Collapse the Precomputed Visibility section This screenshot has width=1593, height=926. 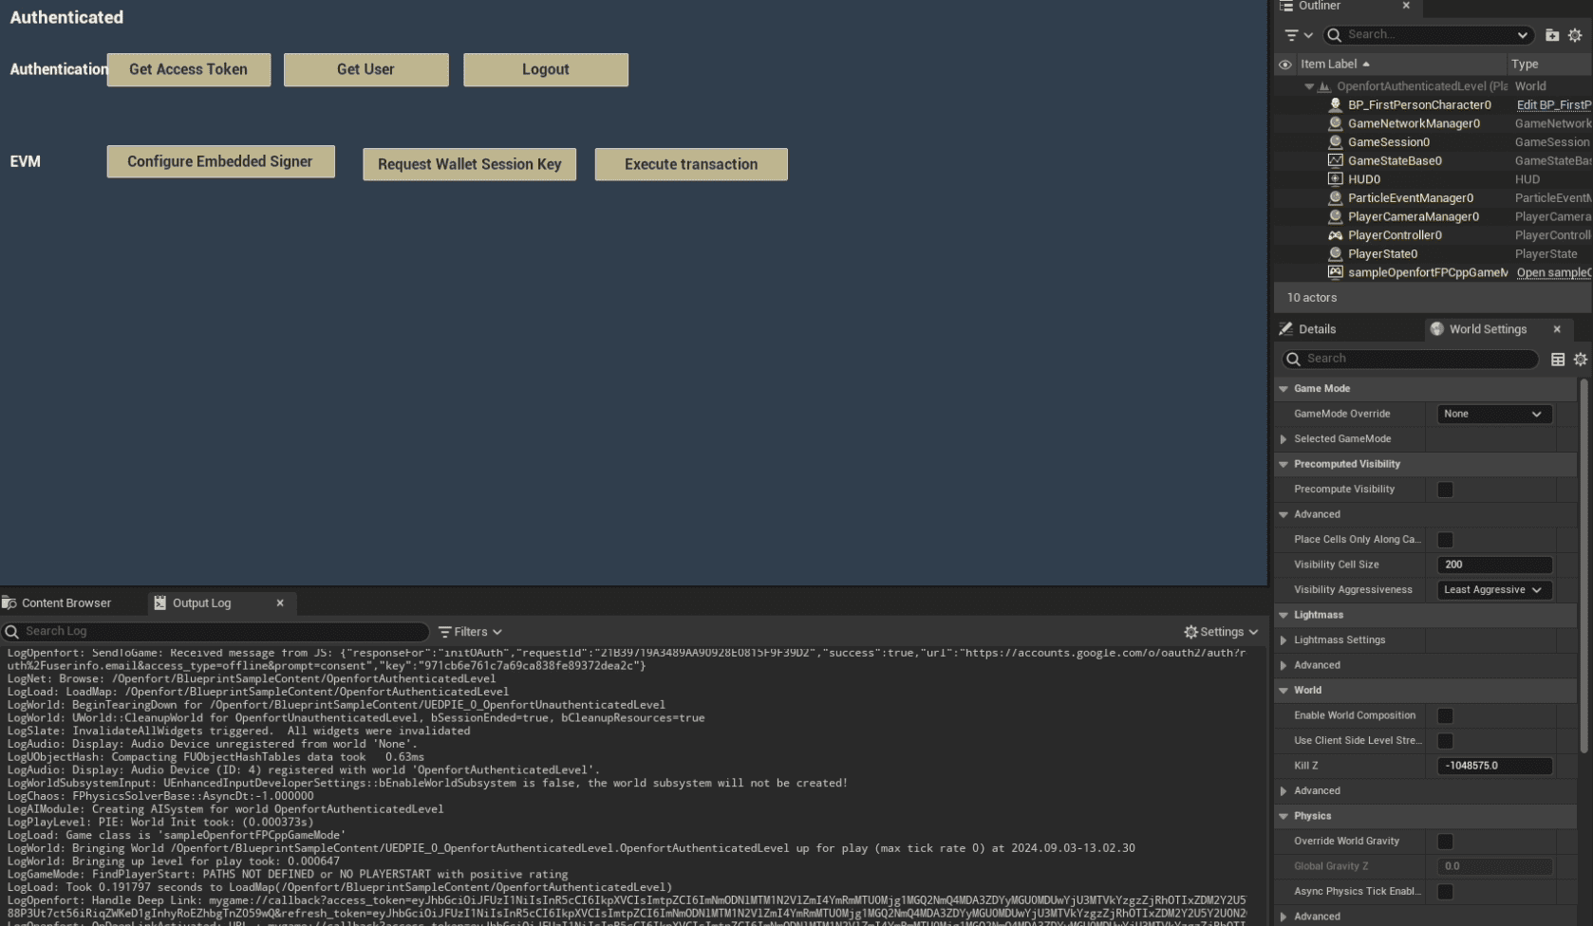click(x=1284, y=465)
